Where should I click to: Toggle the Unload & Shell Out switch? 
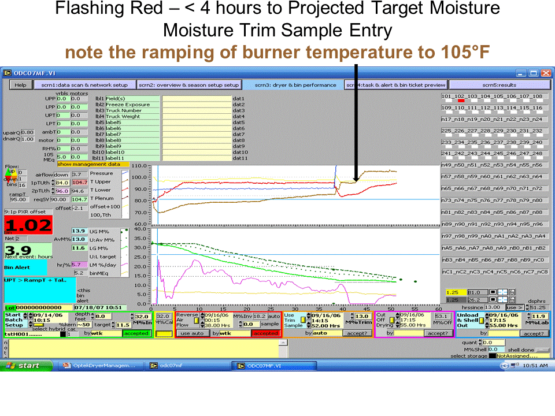[481, 321]
